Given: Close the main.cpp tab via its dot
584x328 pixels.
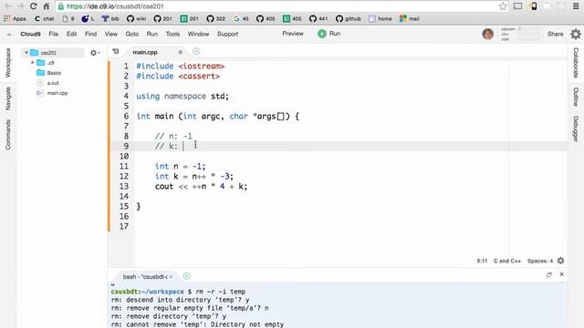Looking at the screenshot, I should coord(181,52).
